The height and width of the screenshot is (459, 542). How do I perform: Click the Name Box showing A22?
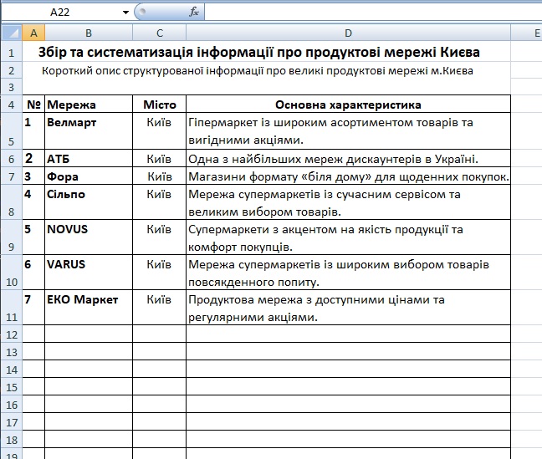pyautogui.click(x=60, y=13)
